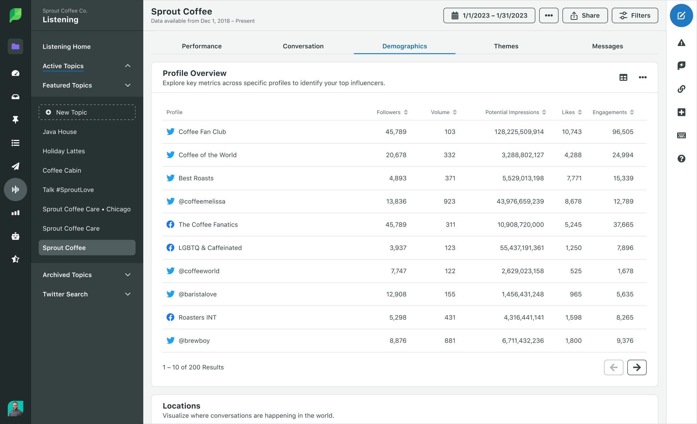This screenshot has width=697, height=424.
Task: Switch to the Performance tab
Action: click(202, 46)
